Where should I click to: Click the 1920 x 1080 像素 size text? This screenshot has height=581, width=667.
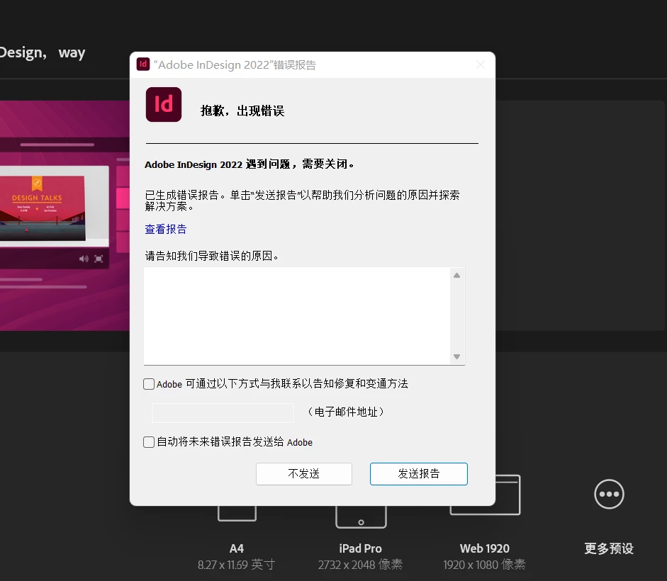coord(485,565)
